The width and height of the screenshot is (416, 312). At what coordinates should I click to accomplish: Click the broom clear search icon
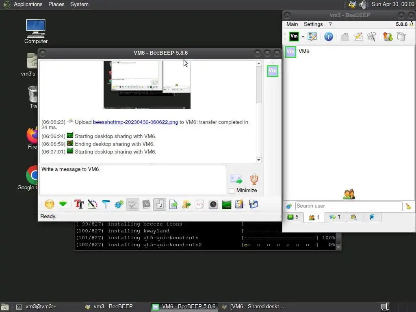(408, 206)
